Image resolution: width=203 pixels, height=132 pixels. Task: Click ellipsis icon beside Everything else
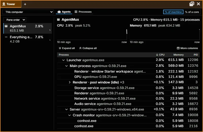click(6, 37)
